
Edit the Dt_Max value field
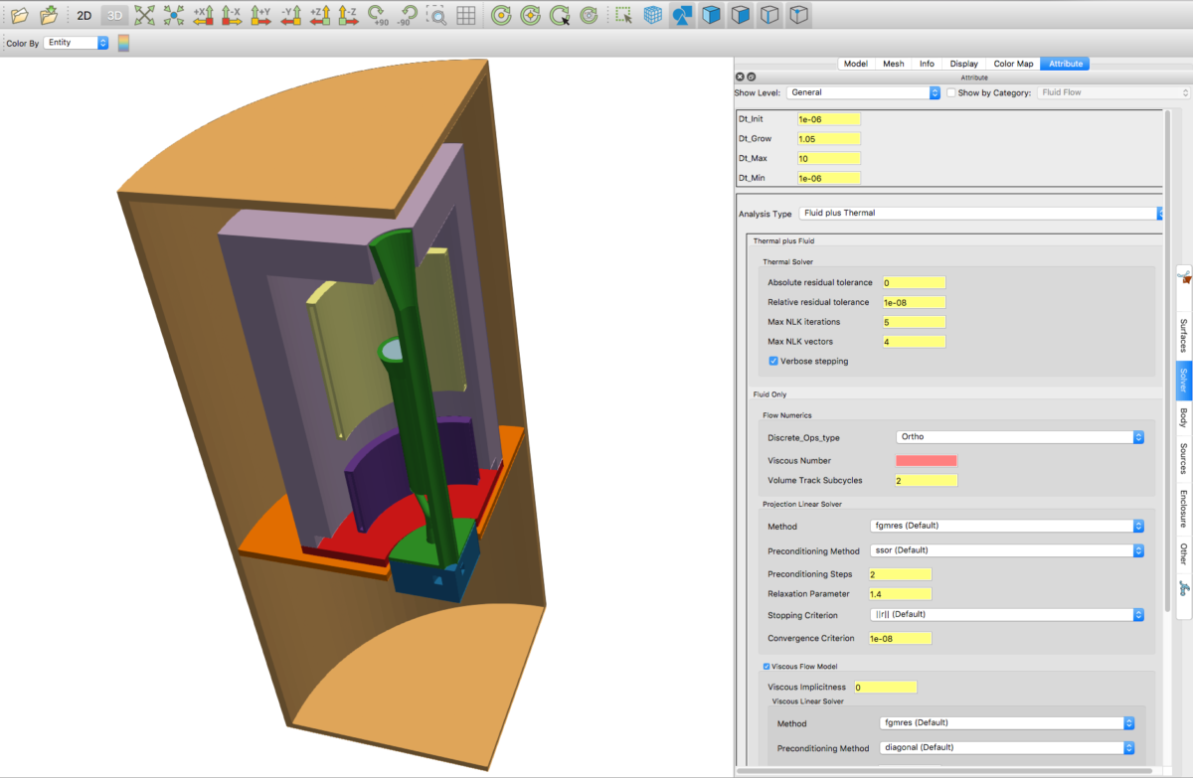coord(828,158)
